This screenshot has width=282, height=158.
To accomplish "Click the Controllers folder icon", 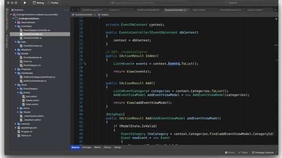I will coord(19,26).
